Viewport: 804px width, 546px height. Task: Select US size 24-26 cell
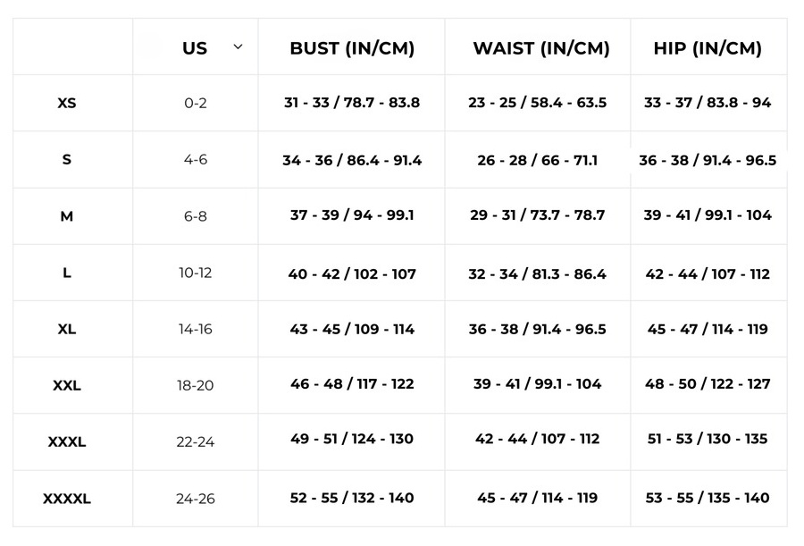[x=196, y=499]
